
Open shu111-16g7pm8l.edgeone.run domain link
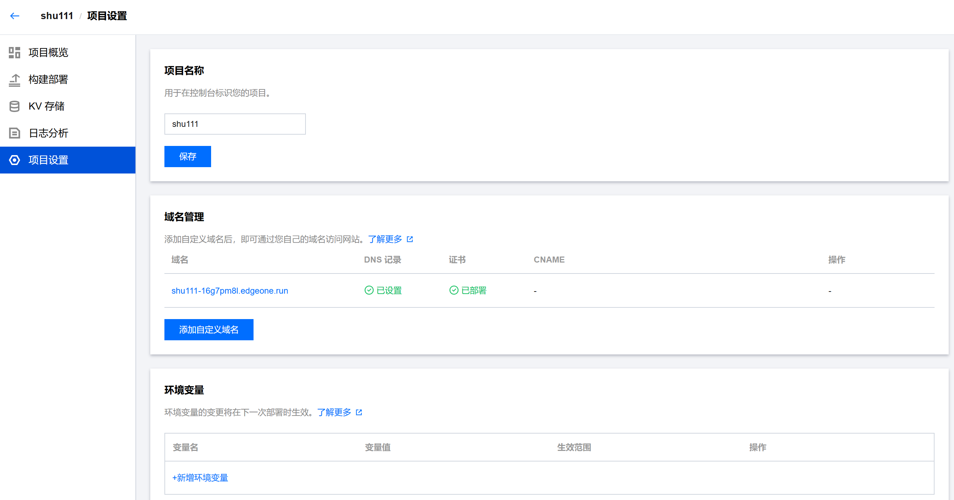229,291
